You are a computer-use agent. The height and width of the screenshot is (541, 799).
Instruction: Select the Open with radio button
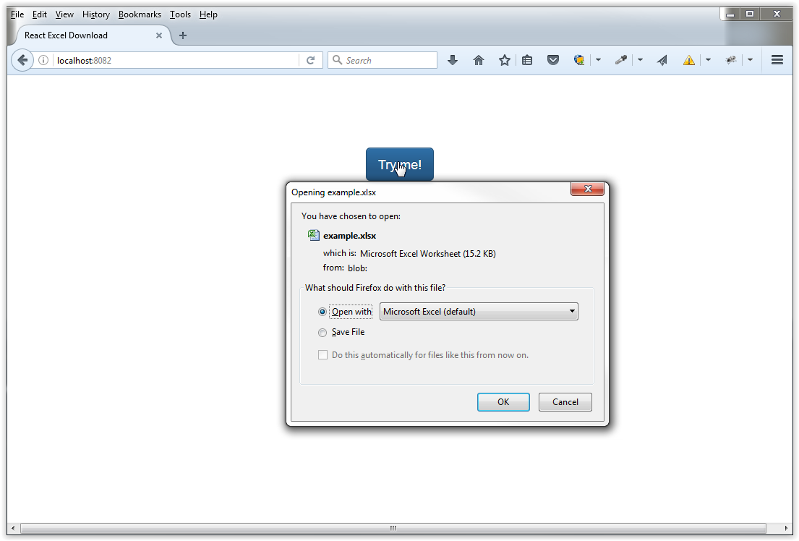[322, 312]
